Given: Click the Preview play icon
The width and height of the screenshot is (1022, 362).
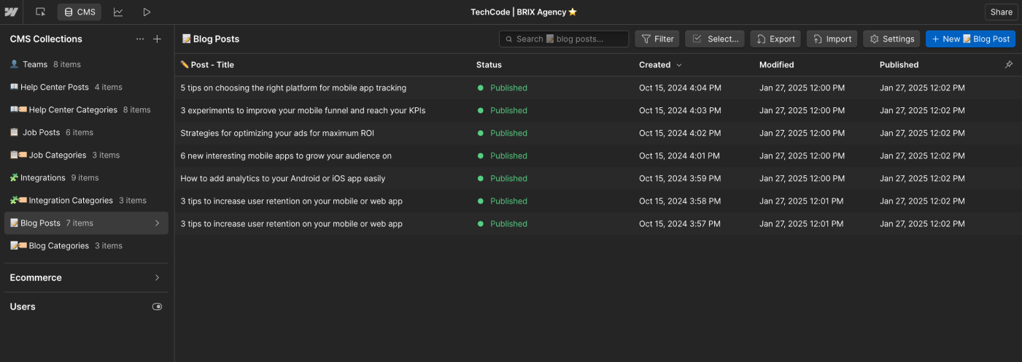Looking at the screenshot, I should pyautogui.click(x=147, y=12).
